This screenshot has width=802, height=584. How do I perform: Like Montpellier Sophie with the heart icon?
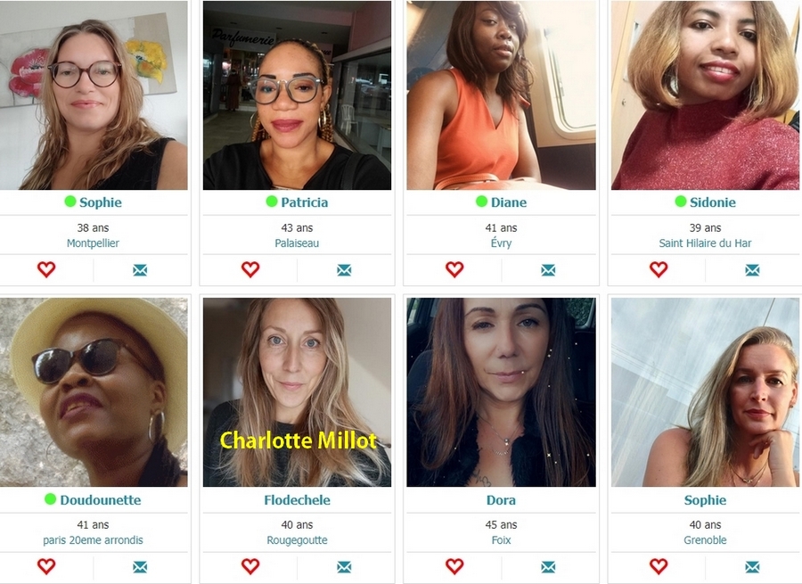coord(46,269)
